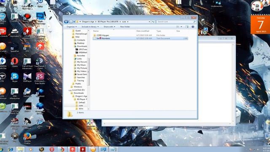Select skins folder in navigation tree

click(81, 109)
